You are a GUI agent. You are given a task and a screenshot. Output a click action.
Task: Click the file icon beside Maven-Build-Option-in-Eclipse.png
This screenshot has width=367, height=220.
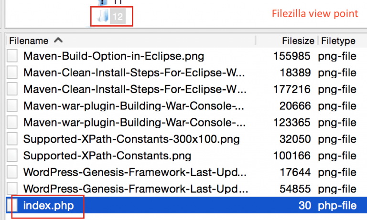click(x=12, y=57)
